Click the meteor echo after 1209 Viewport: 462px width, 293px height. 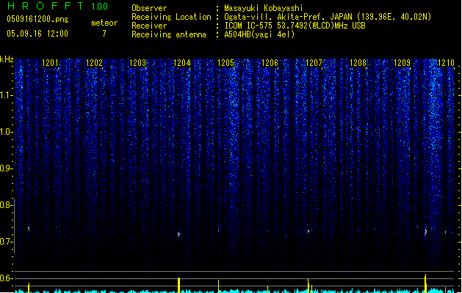coord(425,232)
